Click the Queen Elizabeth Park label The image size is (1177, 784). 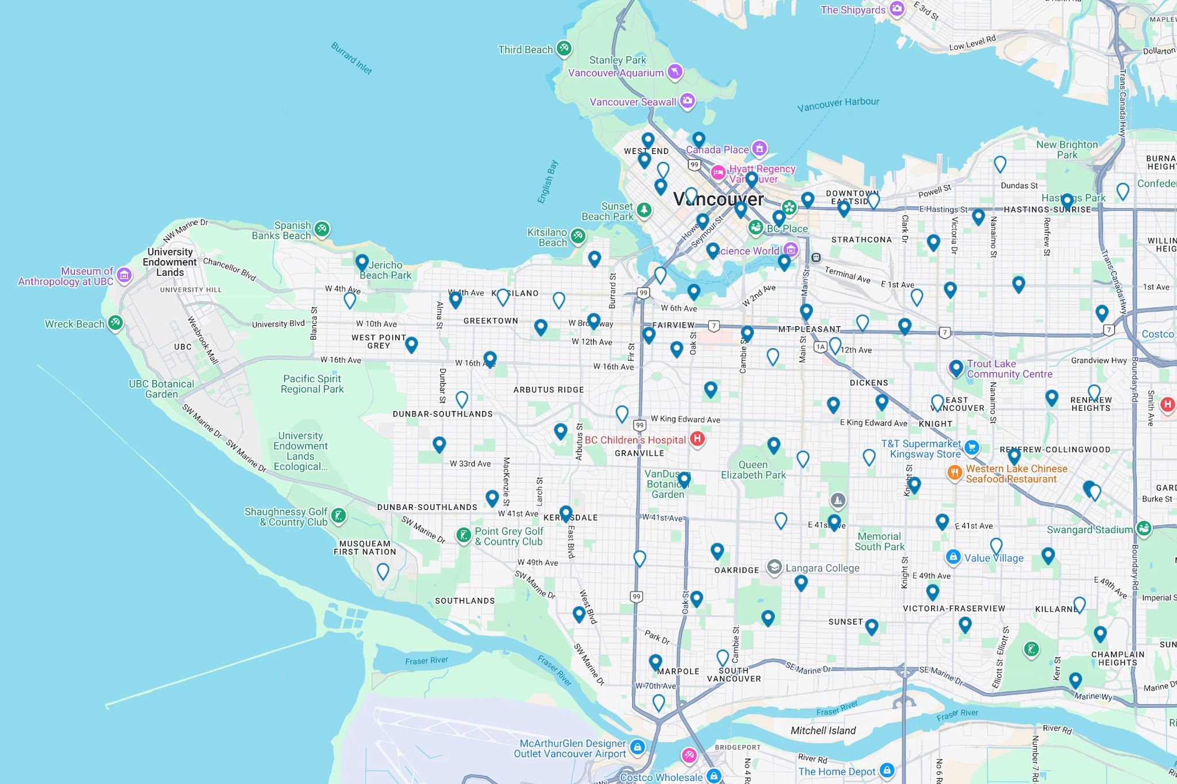(x=753, y=470)
